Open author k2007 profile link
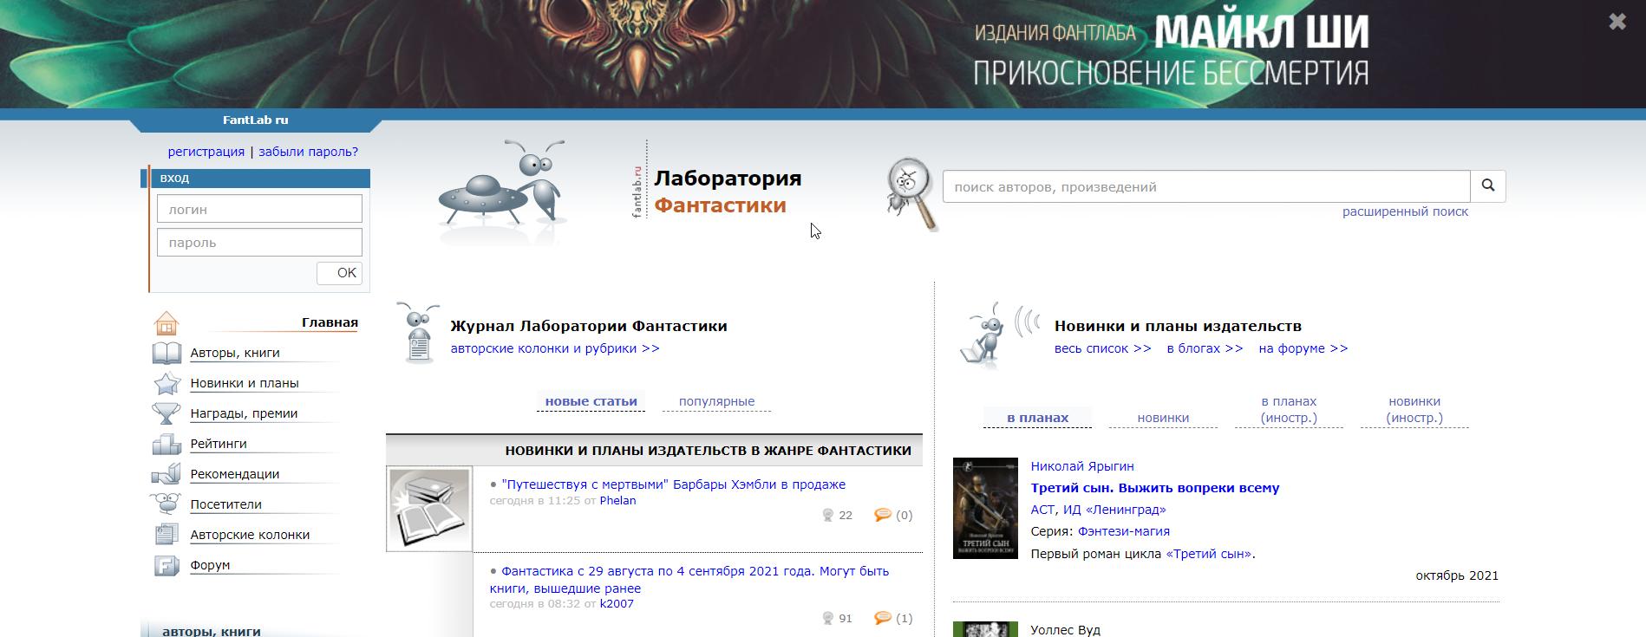The height and width of the screenshot is (637, 1646). click(617, 603)
